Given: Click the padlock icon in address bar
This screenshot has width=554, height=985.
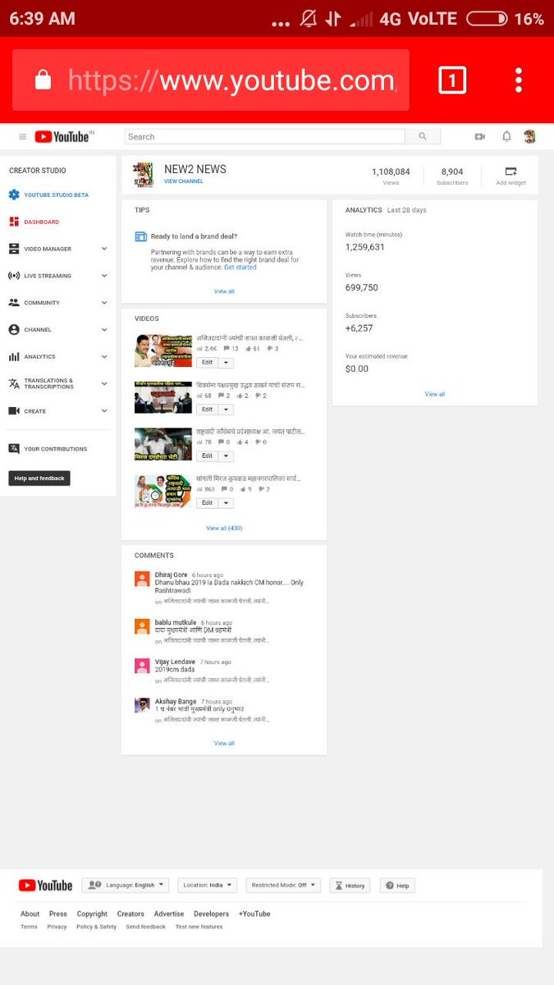Looking at the screenshot, I should pyautogui.click(x=43, y=80).
